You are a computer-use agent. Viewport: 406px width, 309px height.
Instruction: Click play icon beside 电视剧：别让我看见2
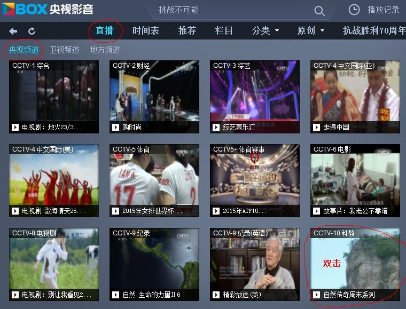(x=15, y=295)
